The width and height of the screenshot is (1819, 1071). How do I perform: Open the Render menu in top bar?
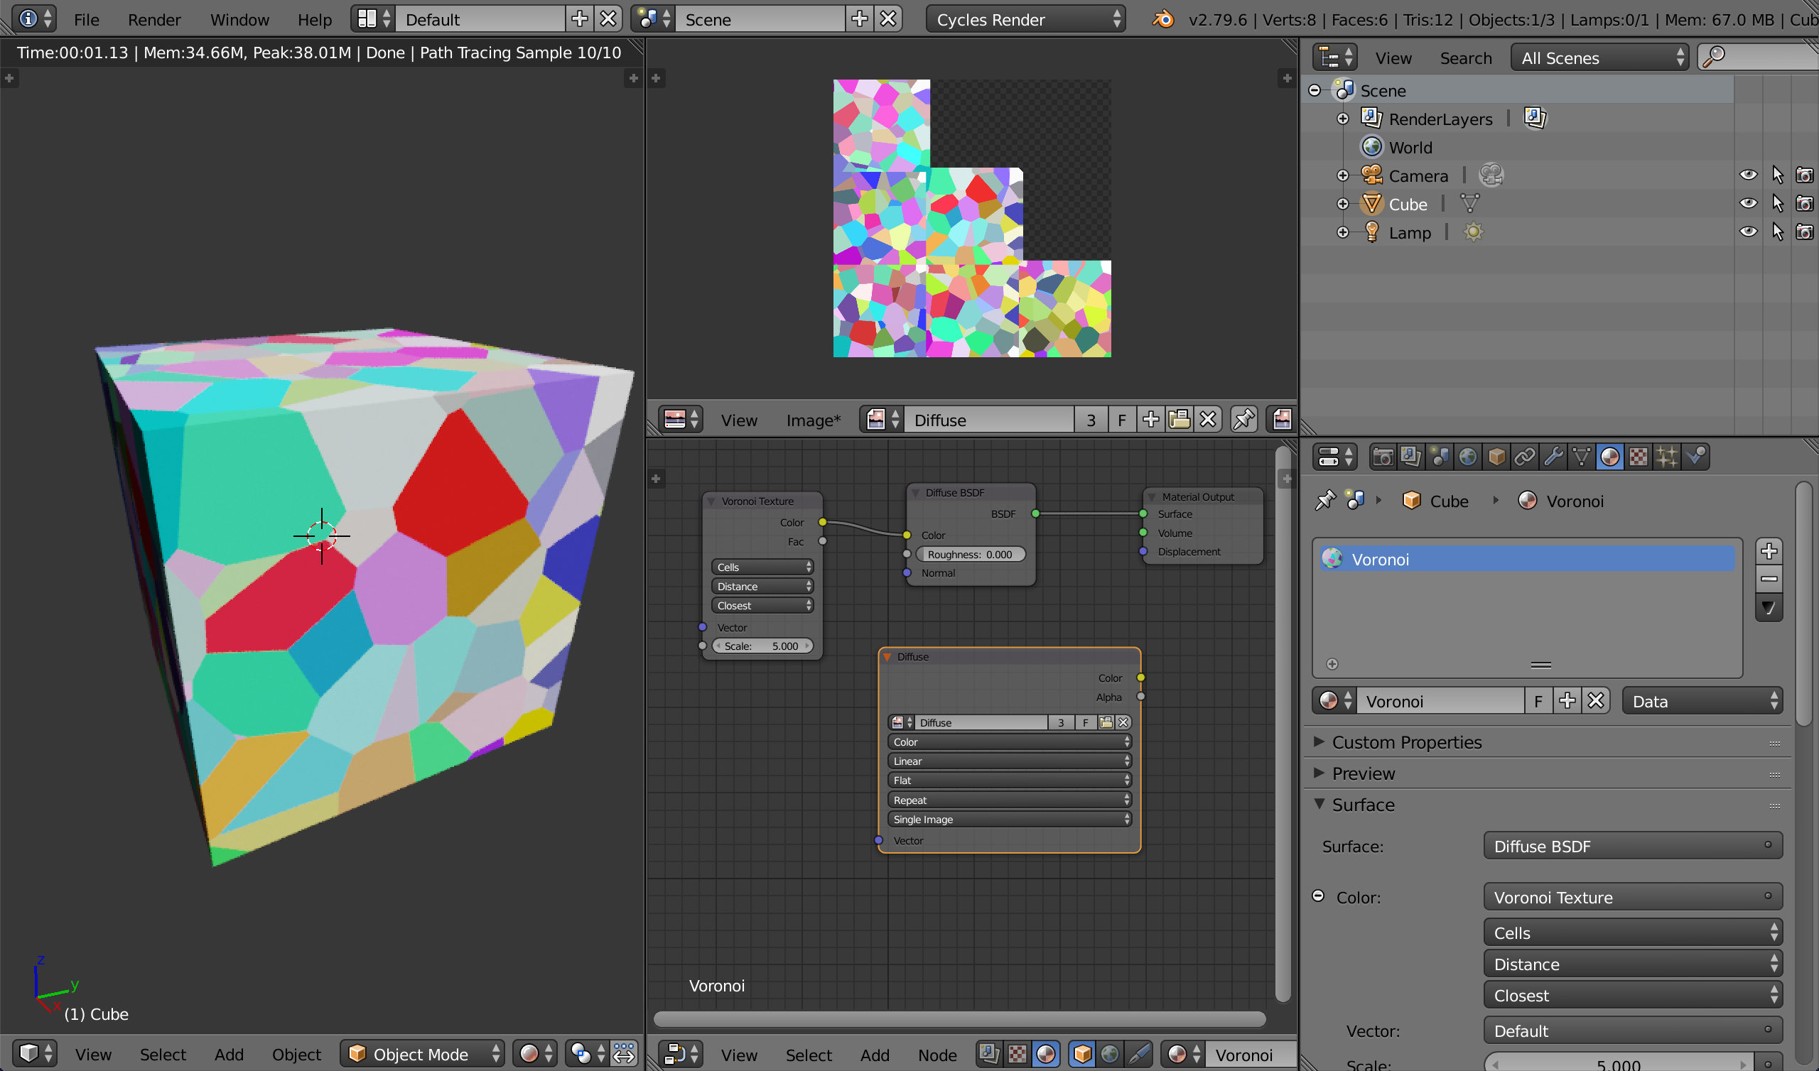pos(153,19)
